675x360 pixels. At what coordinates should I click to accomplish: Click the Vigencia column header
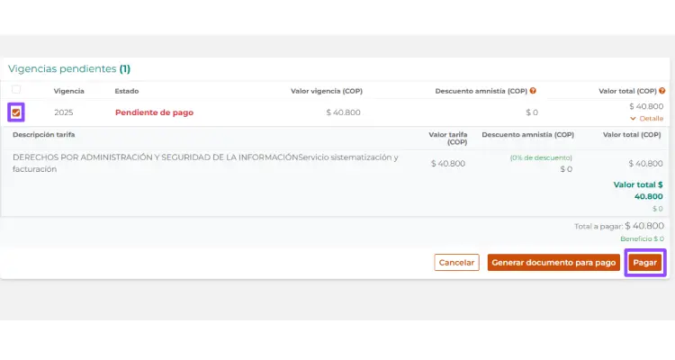tap(68, 91)
